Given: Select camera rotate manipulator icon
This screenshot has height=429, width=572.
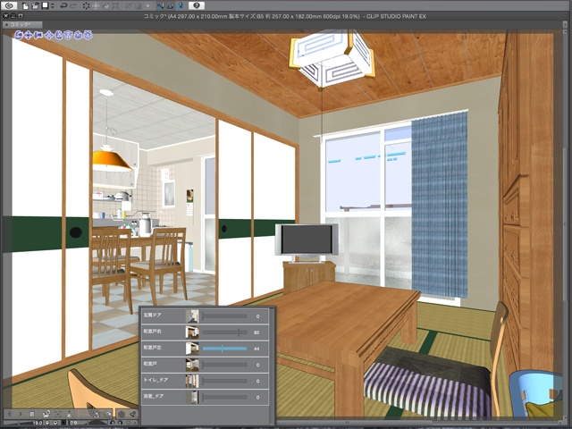Looking at the screenshot, I should tap(19, 36).
